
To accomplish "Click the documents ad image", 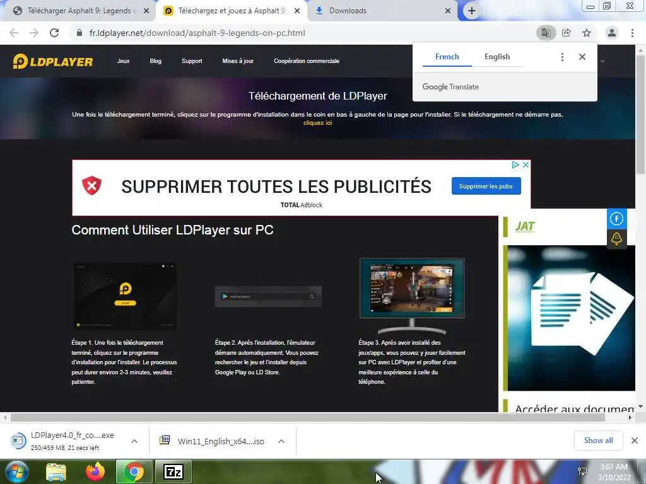I will (571, 318).
